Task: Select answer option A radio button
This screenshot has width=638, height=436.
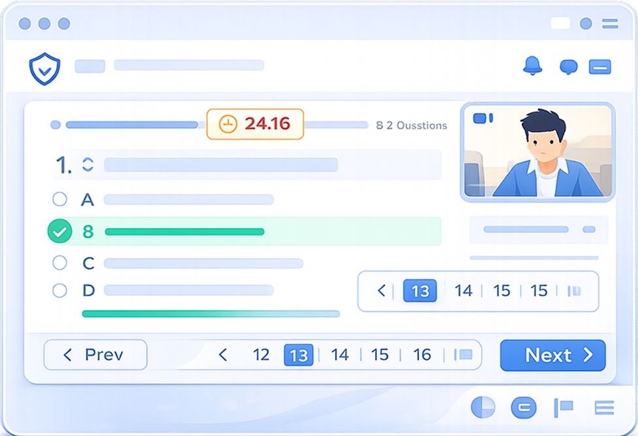Action: [60, 199]
